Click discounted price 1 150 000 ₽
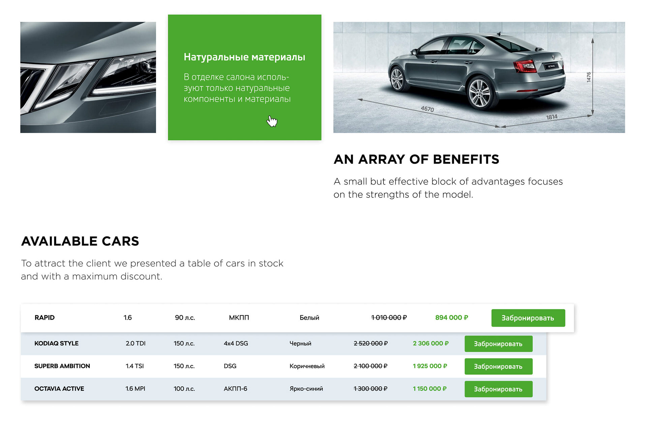Viewport: 647px width, 426px height. [430, 389]
